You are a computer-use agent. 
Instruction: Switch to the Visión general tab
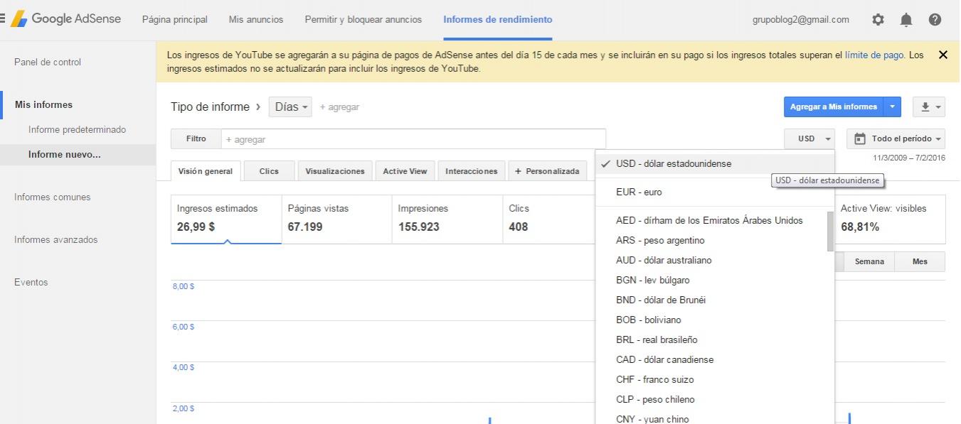point(206,171)
